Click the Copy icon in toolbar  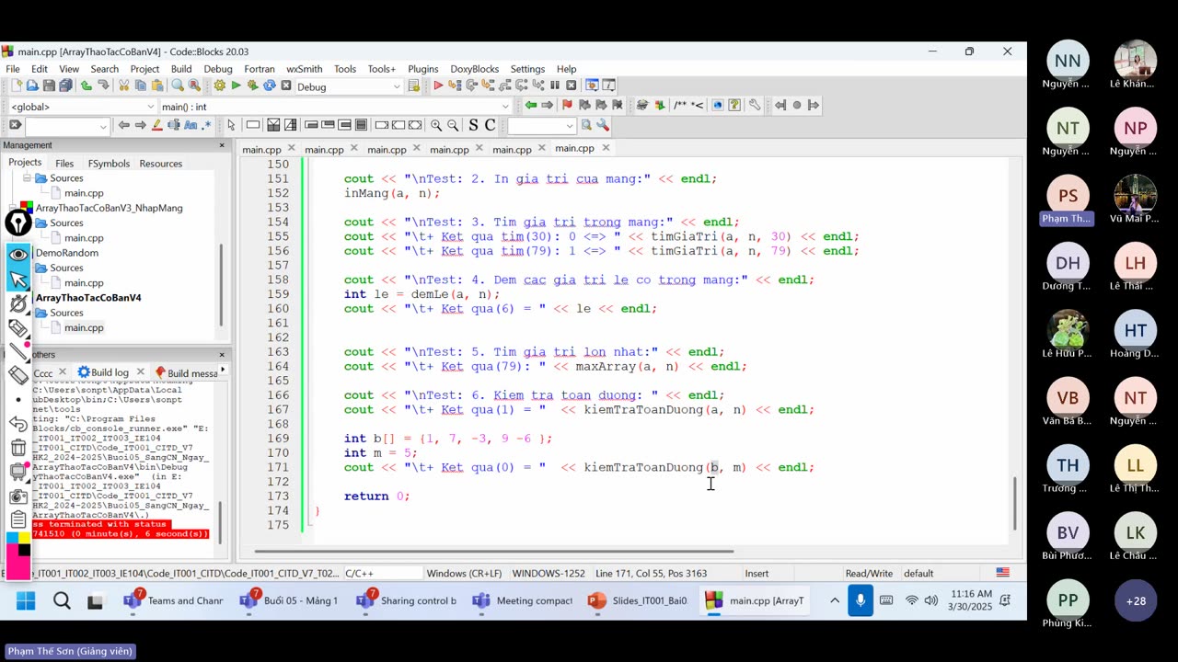point(141,86)
